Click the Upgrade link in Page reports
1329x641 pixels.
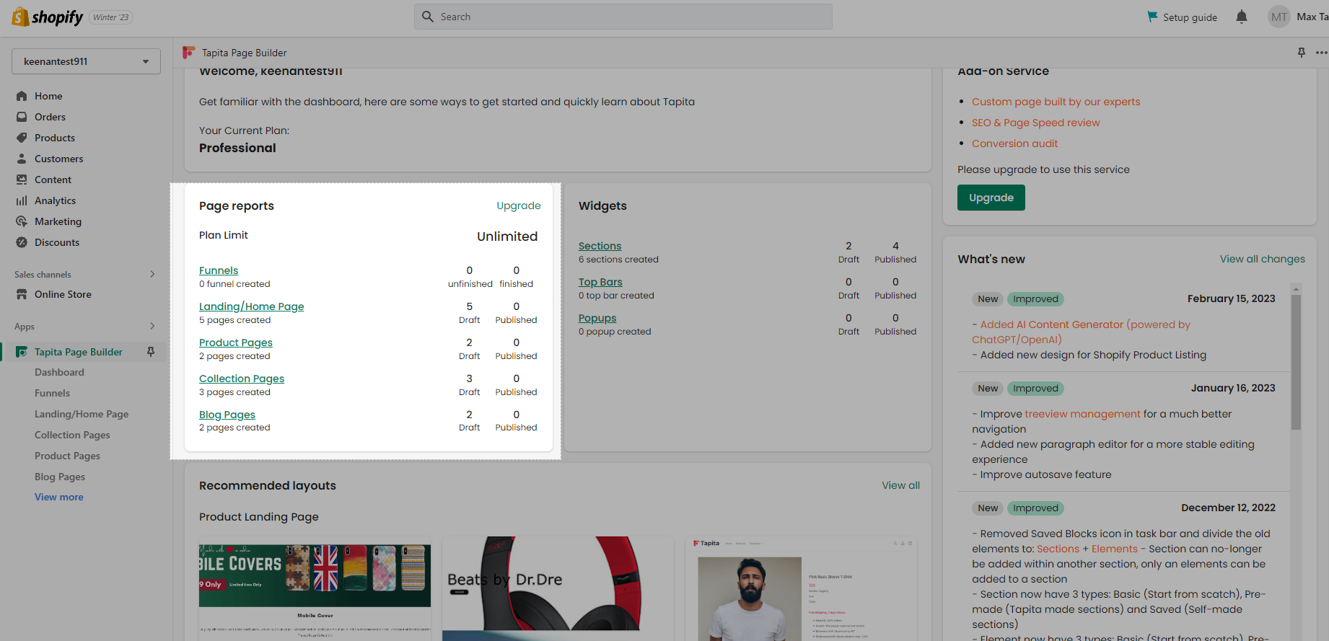click(518, 205)
